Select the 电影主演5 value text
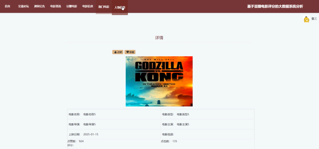Viewport: 319px width, 149px height. [x=183, y=124]
